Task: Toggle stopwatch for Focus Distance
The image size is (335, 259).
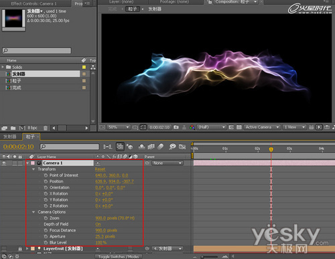Action: click(x=46, y=230)
